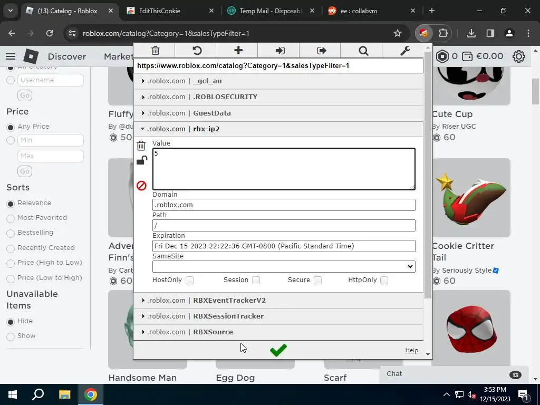This screenshot has height=405, width=540.
Task: Switch to the ee : collabvm tab
Action: click(x=371, y=11)
